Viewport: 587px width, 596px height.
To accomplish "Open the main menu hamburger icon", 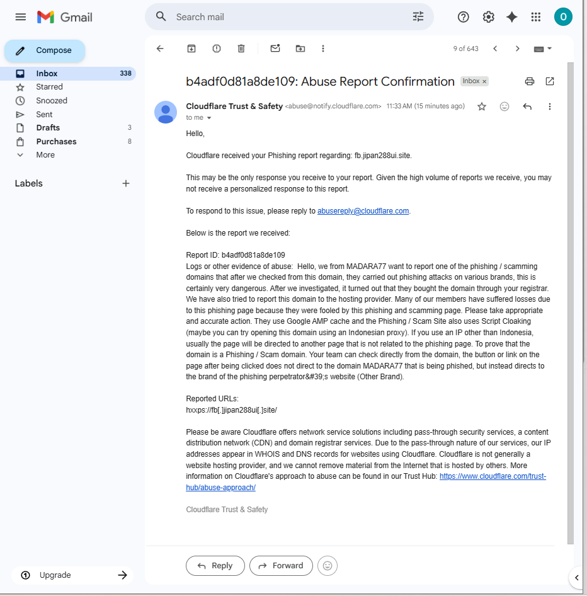I will pyautogui.click(x=21, y=17).
